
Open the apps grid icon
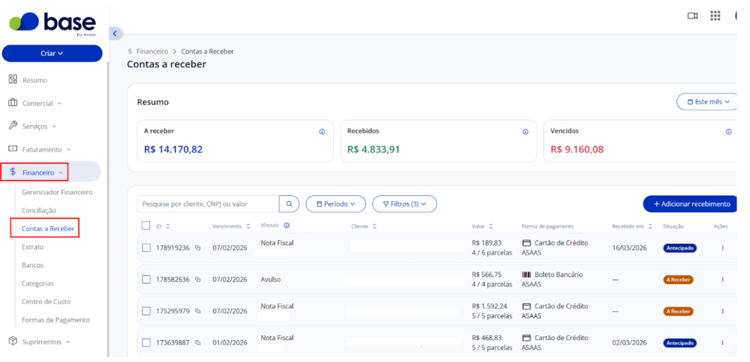pos(715,16)
